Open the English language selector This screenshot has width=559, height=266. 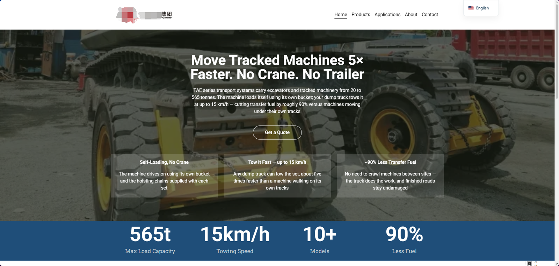481,8
